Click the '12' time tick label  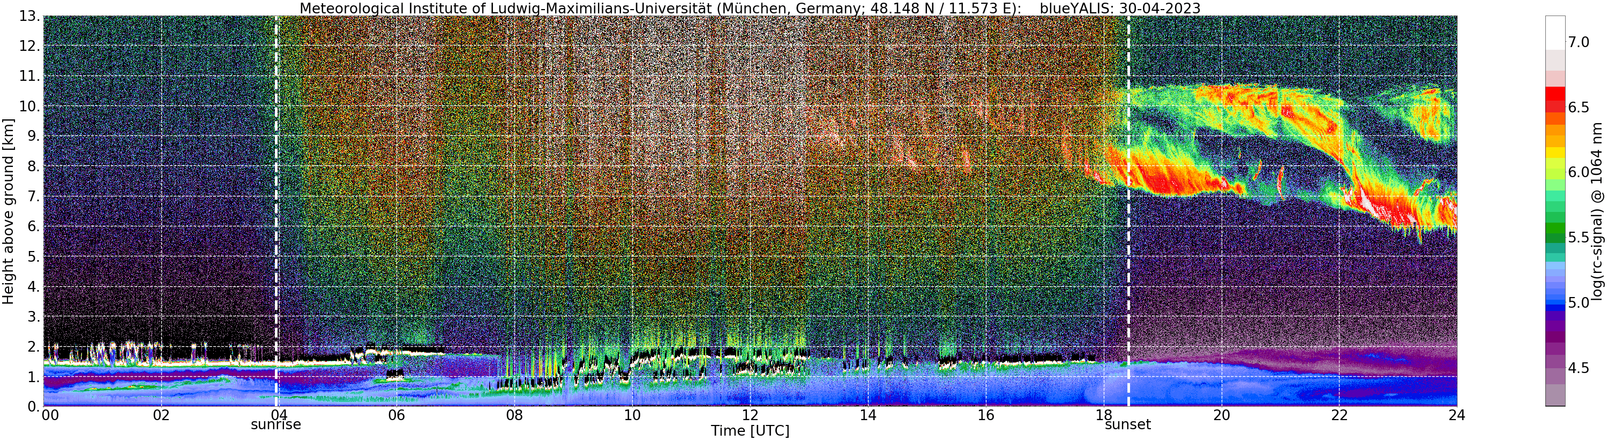pyautogui.click(x=750, y=415)
